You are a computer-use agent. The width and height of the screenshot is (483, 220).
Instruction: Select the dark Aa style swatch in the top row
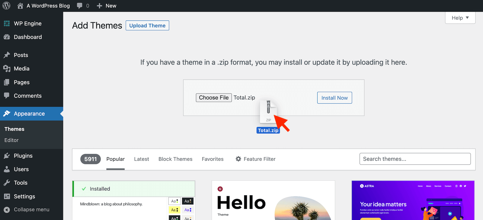(x=187, y=201)
